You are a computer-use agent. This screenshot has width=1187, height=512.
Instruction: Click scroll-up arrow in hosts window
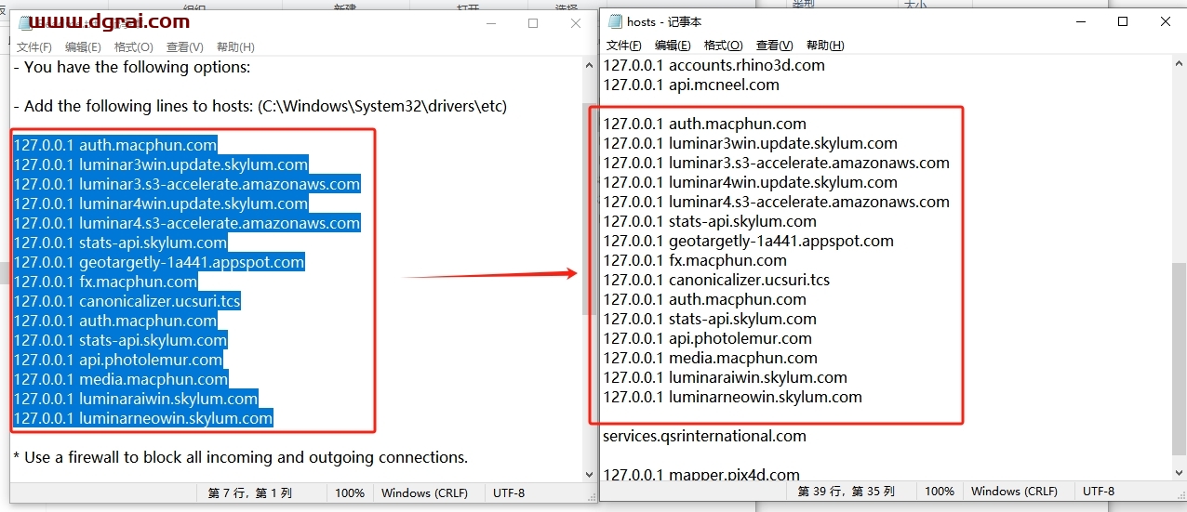coord(1179,63)
